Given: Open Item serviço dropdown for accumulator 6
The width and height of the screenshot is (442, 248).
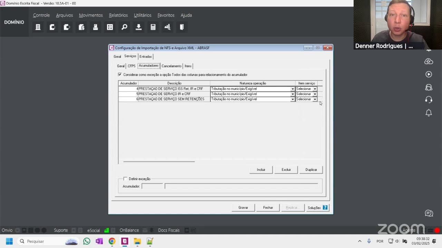Looking at the screenshot, I should 315,99.
